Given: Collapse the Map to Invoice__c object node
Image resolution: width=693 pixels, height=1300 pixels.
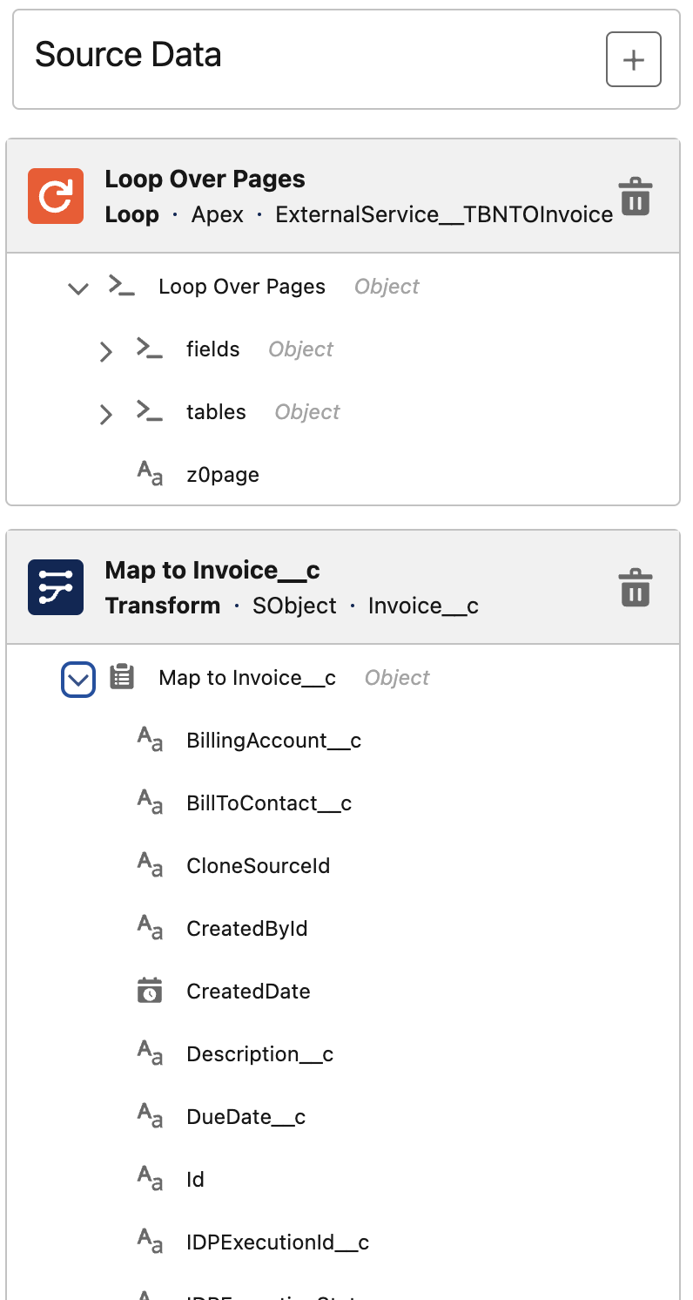Looking at the screenshot, I should click(78, 679).
